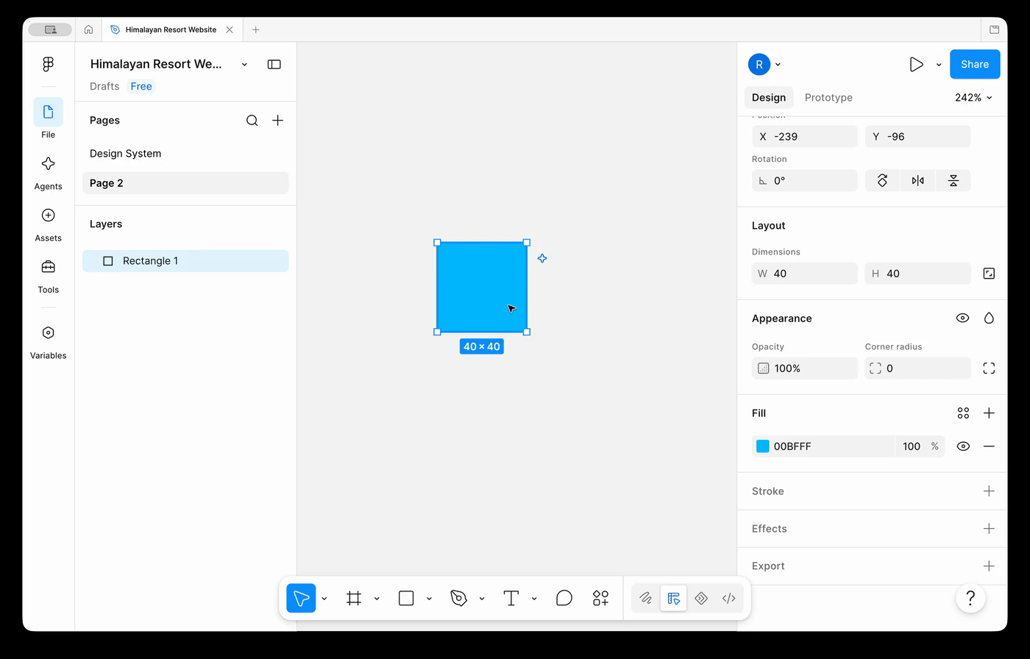The height and width of the screenshot is (659, 1030).
Task: Click the width W 40 field
Action: click(805, 274)
